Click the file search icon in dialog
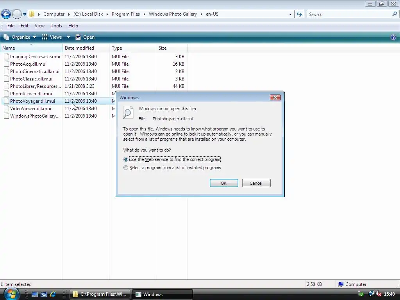400x300 pixels. pyautogui.click(x=128, y=112)
